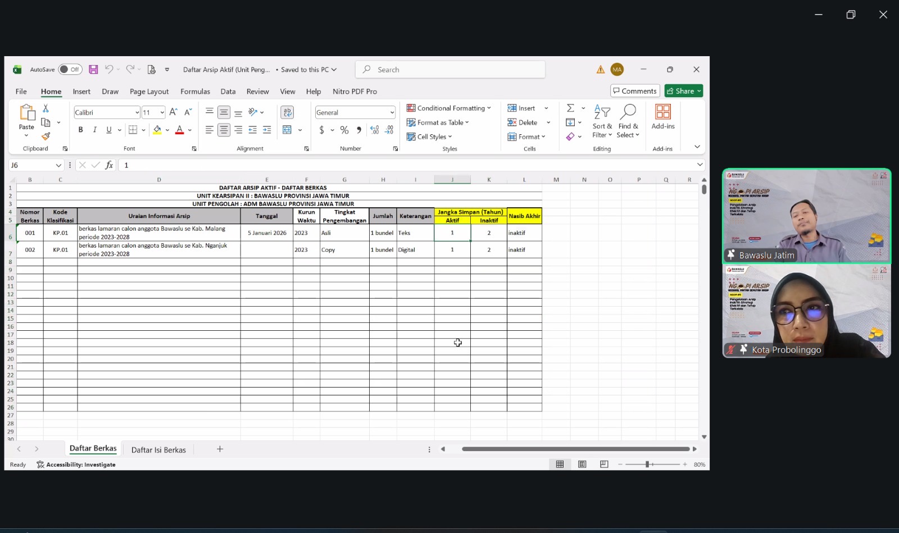Click the font color red swatch

pos(179,130)
